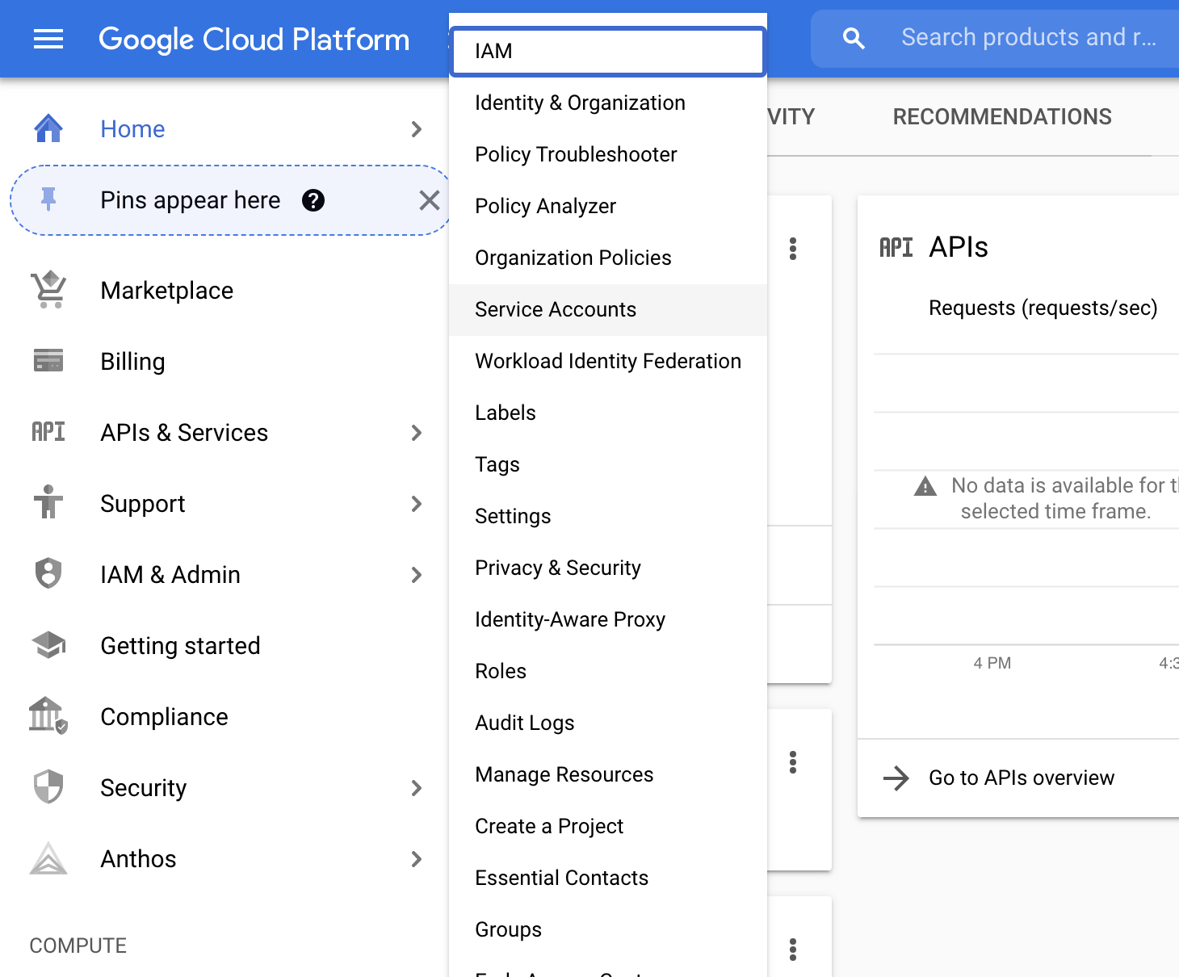The height and width of the screenshot is (977, 1179).
Task: Click the search products input field
Action: point(1028,38)
